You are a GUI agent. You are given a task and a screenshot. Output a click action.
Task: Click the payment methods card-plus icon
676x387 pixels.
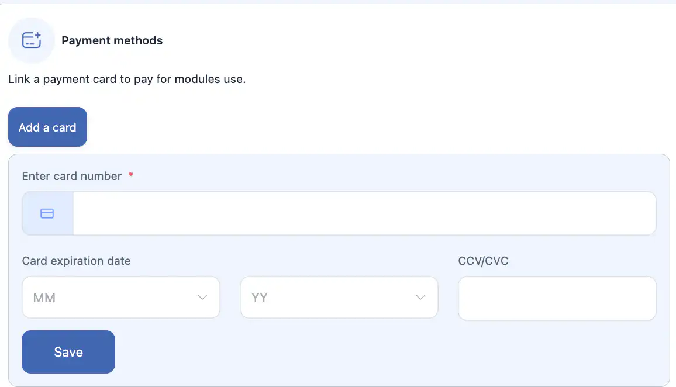tap(32, 40)
